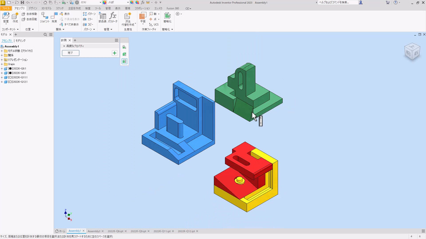The width and height of the screenshot is (426, 239).
Task: Click green plus button in measure panel
Action: click(x=114, y=53)
